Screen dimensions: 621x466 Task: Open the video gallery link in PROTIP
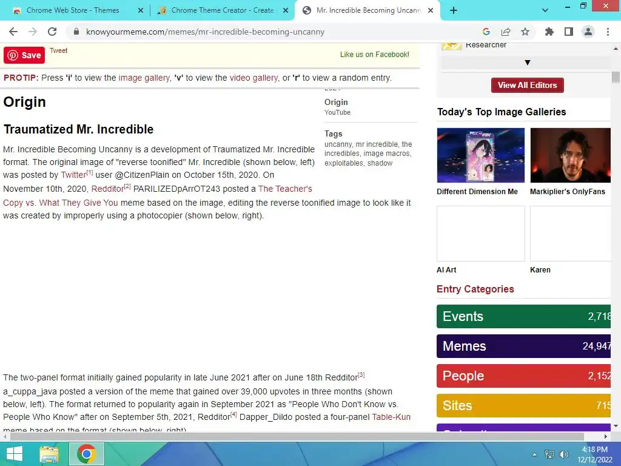(x=254, y=78)
